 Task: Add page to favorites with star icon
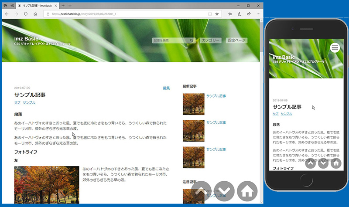217,14
